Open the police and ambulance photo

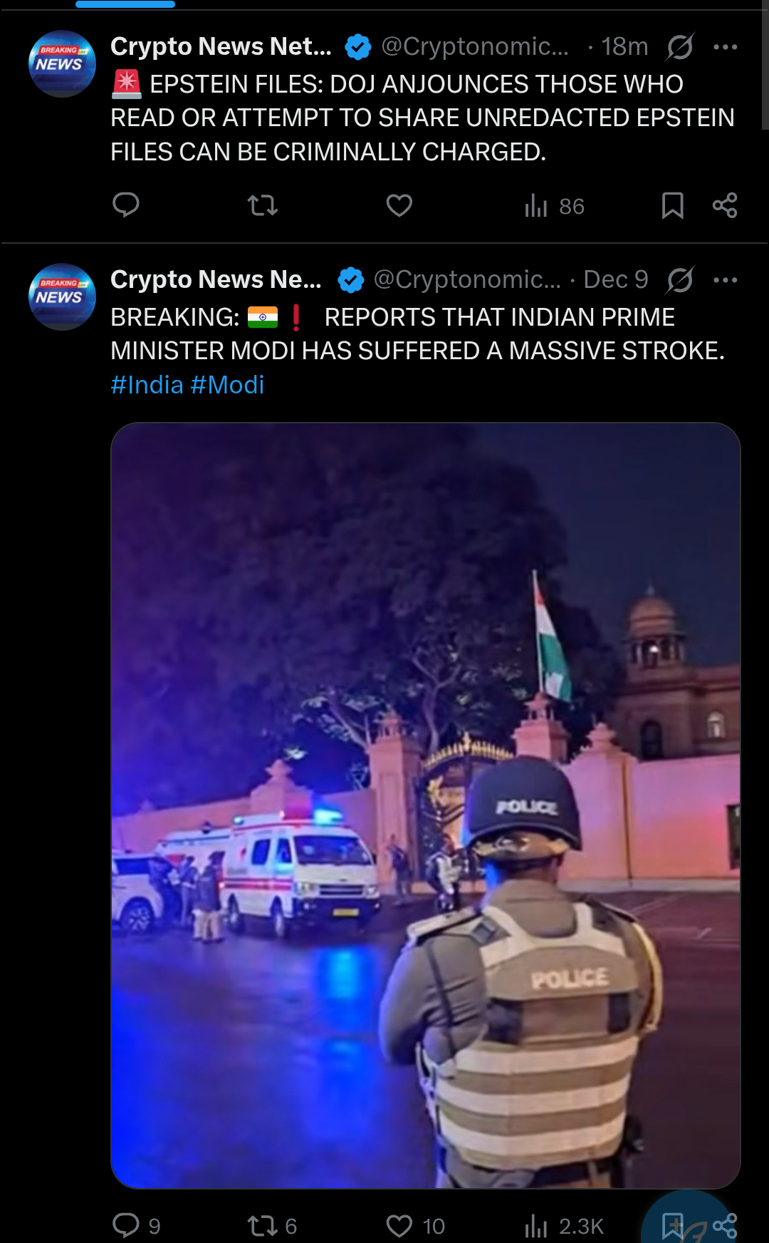426,805
